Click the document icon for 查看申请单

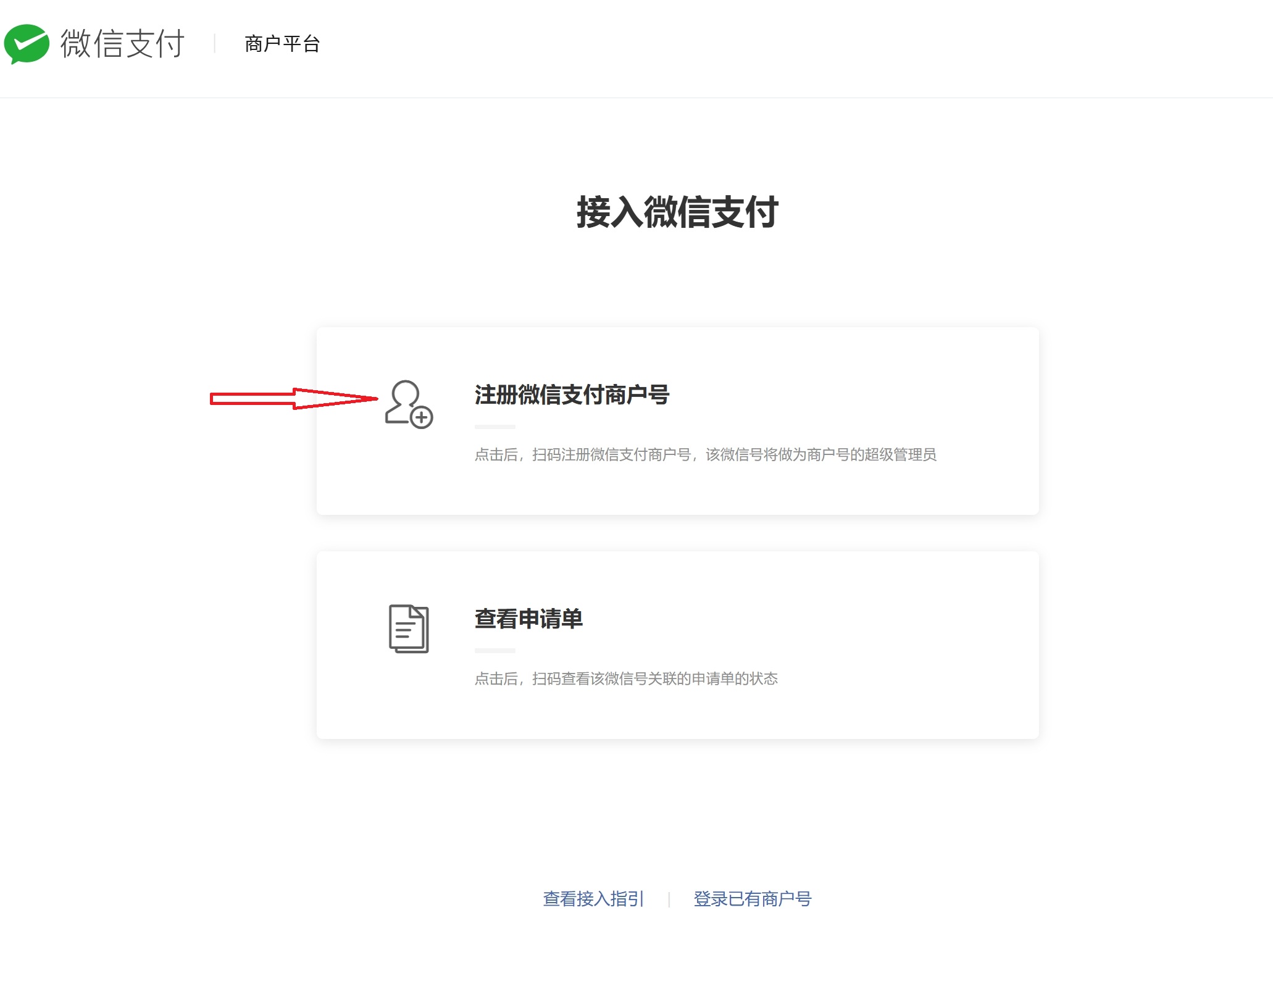tap(409, 628)
